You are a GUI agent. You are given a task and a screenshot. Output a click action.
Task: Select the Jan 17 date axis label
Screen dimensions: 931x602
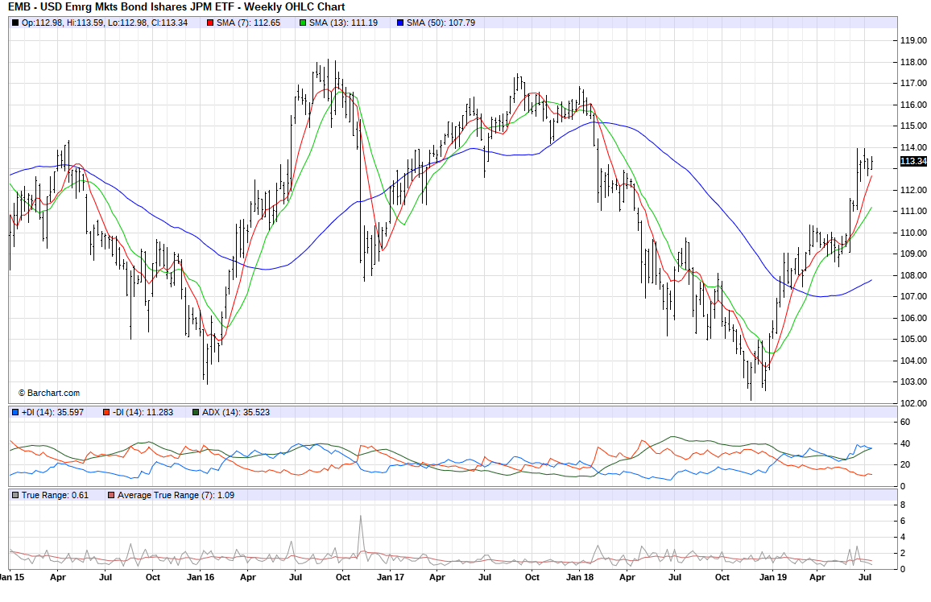point(390,577)
